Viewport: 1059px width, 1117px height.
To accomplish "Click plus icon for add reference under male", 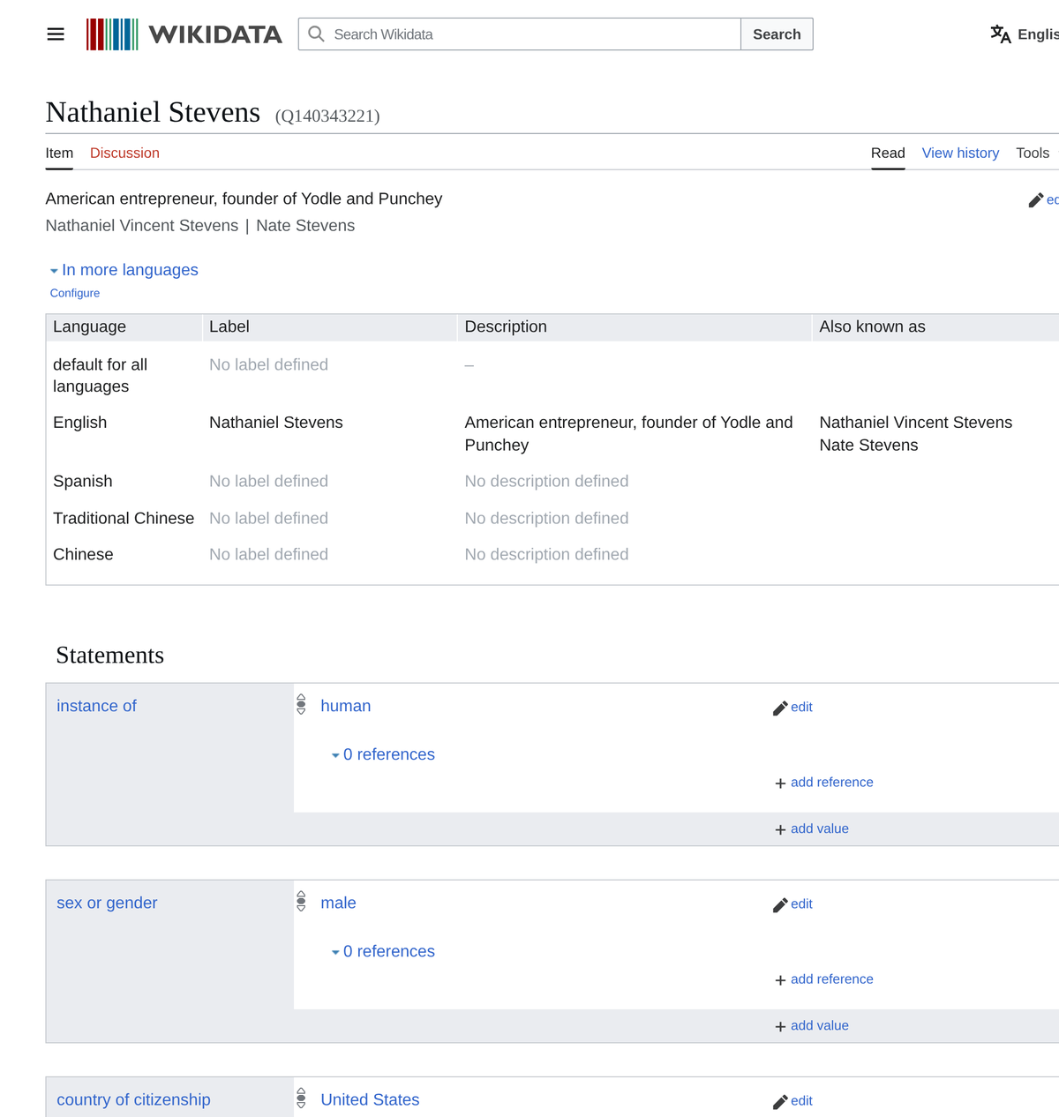I will [x=780, y=980].
